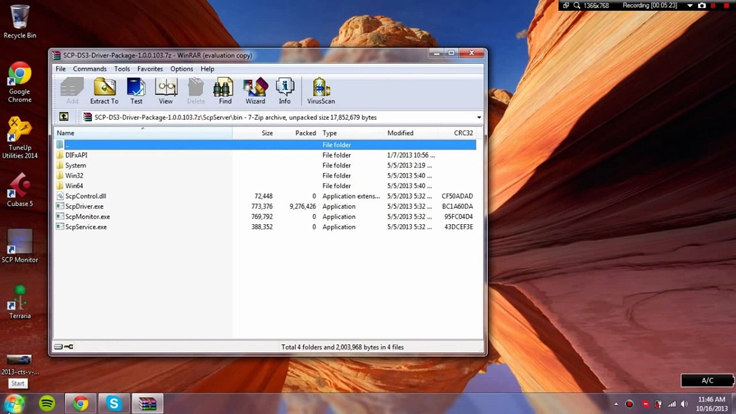Image resolution: width=736 pixels, height=414 pixels.
Task: Click the A/C overlay button
Action: 707,381
